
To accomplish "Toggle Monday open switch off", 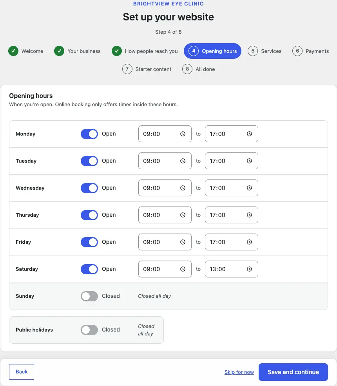I will click(x=89, y=134).
